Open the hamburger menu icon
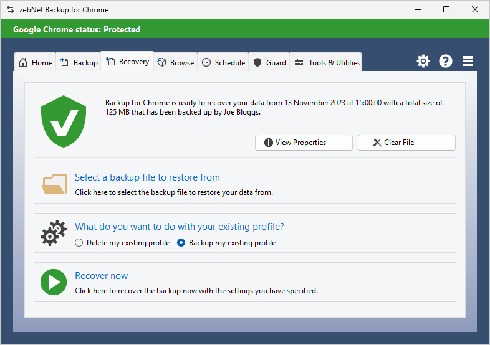490x345 pixels. (x=468, y=61)
